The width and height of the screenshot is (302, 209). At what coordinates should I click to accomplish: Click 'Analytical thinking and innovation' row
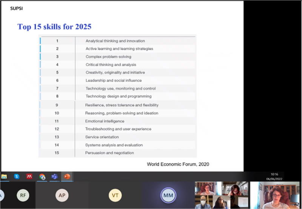click(x=115, y=41)
